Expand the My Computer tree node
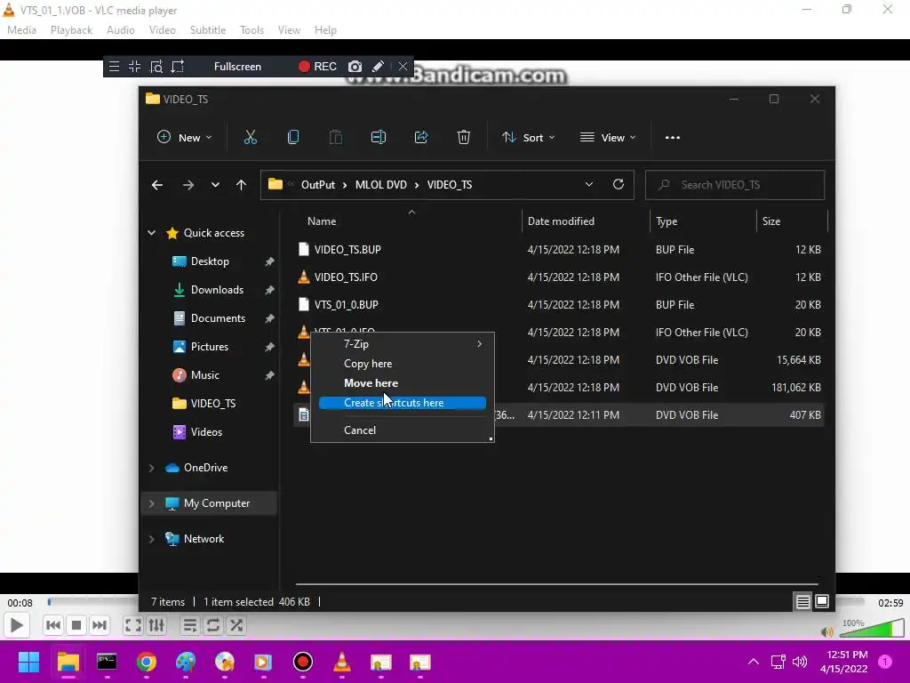Image resolution: width=910 pixels, height=683 pixels. tap(151, 503)
